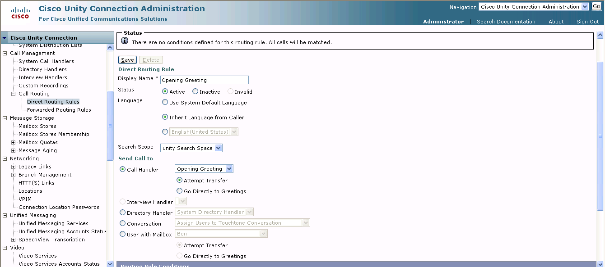Open the Search Documentation link

click(x=506, y=22)
